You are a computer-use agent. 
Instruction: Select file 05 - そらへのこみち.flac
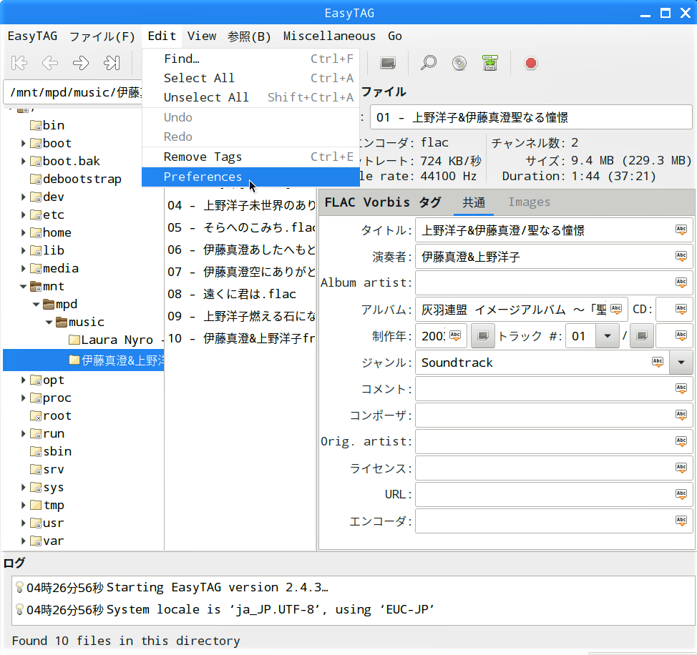click(x=241, y=227)
